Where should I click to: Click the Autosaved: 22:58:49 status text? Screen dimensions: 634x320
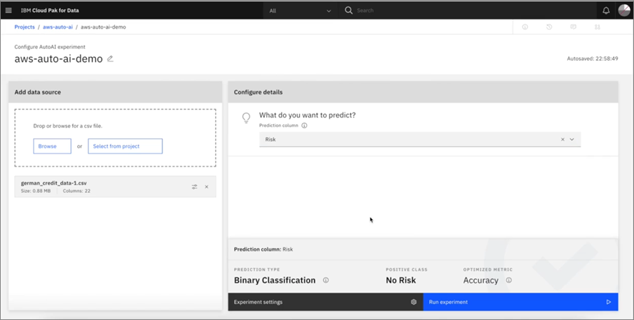pyautogui.click(x=593, y=59)
